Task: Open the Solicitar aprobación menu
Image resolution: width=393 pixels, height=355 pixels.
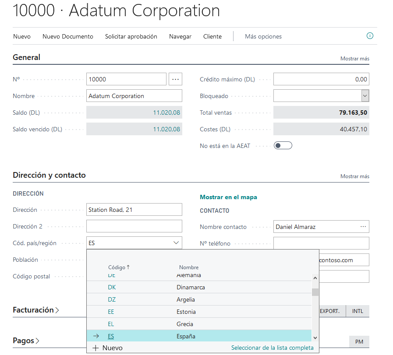Action: click(x=131, y=37)
